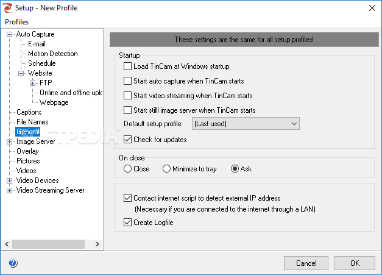The height and width of the screenshot is (275, 382).
Task: Select FTP tree label
Action: click(x=46, y=83)
